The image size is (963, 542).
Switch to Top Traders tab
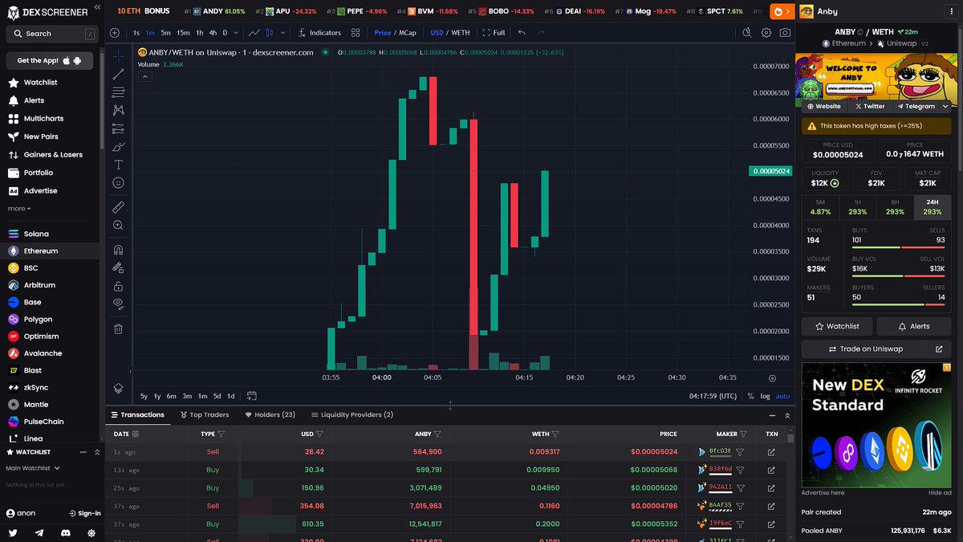(205, 415)
